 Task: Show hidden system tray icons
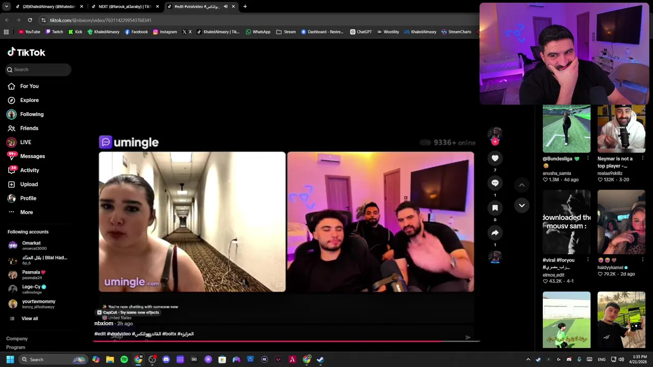coord(528,359)
